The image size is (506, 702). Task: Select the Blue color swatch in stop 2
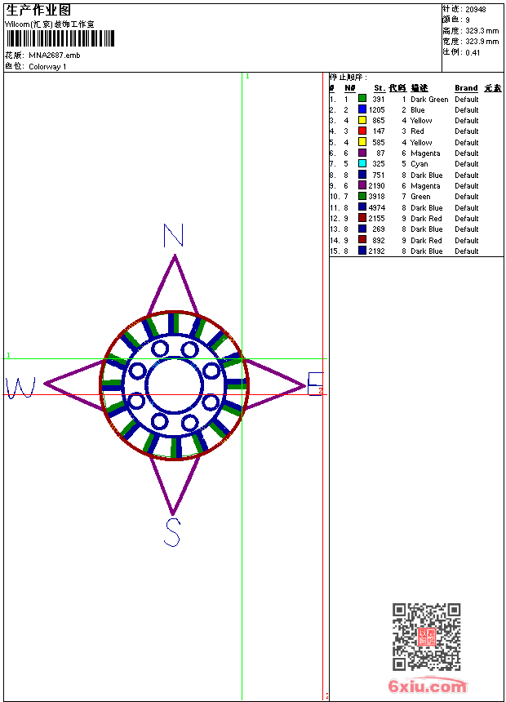(x=362, y=109)
